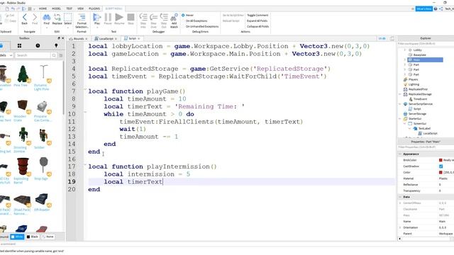Collapse the playGame function fold on line 7

coord(85,90)
